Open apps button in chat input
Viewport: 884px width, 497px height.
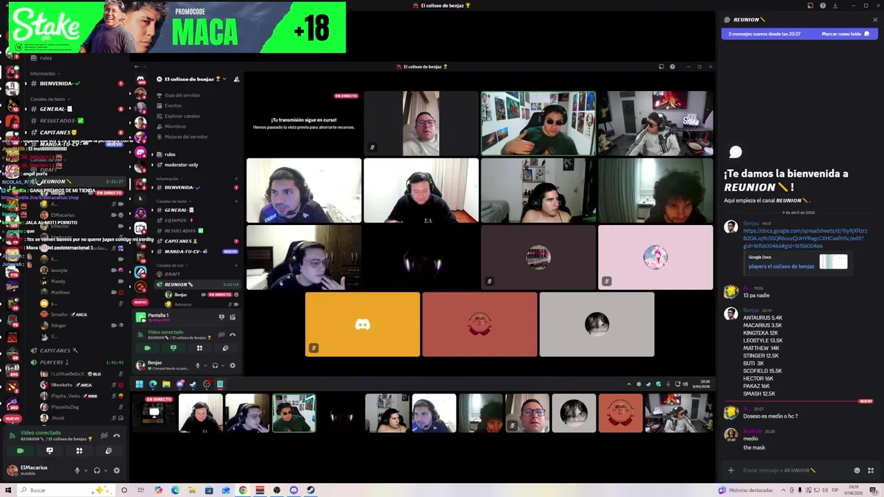[870, 471]
